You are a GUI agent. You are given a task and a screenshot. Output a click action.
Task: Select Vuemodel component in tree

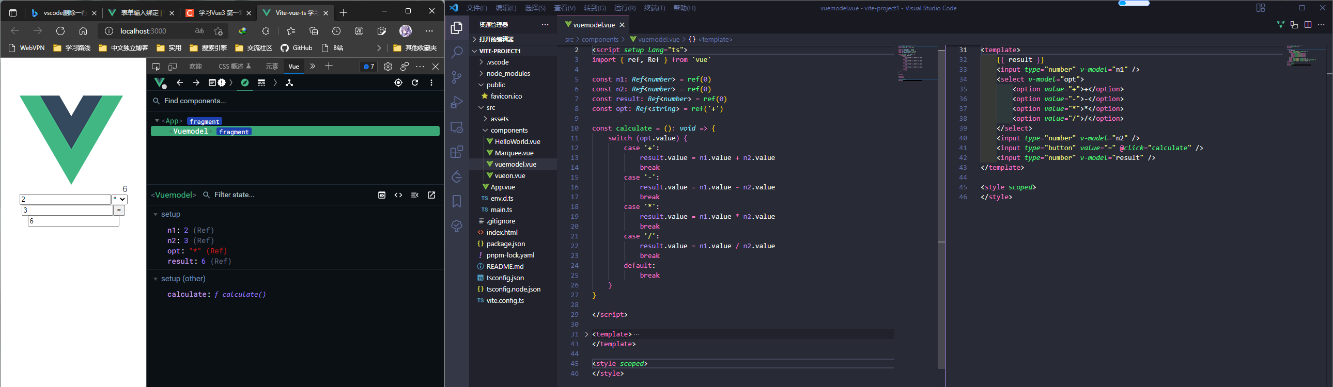pyautogui.click(x=295, y=132)
